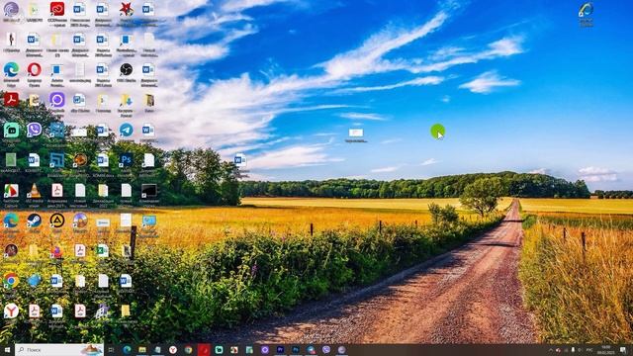633x356 pixels.
Task: Open Photoshop from the taskbar
Action: [x=296, y=350]
